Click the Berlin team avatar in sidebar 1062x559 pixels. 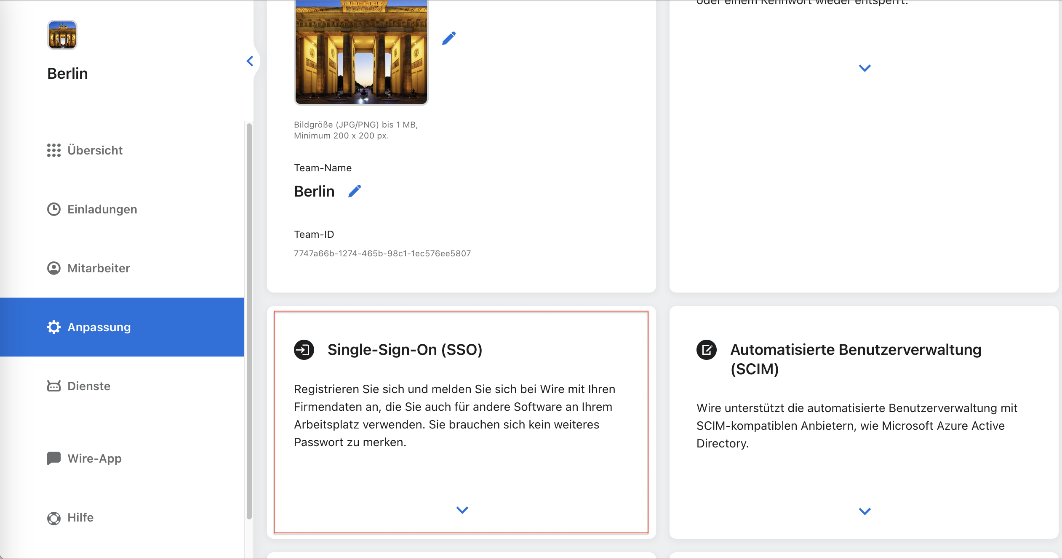pyautogui.click(x=62, y=35)
